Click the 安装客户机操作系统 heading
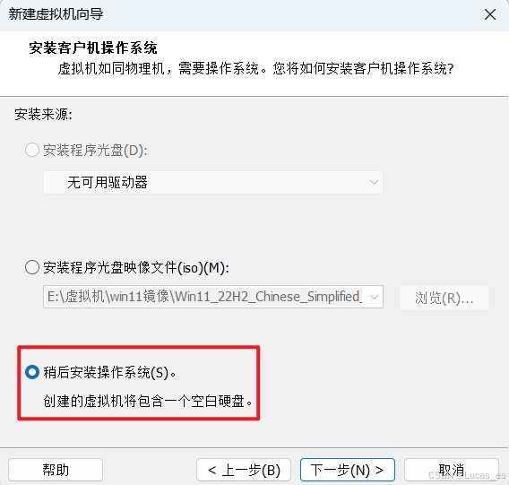Screen dimensions: 509x485 93,48
